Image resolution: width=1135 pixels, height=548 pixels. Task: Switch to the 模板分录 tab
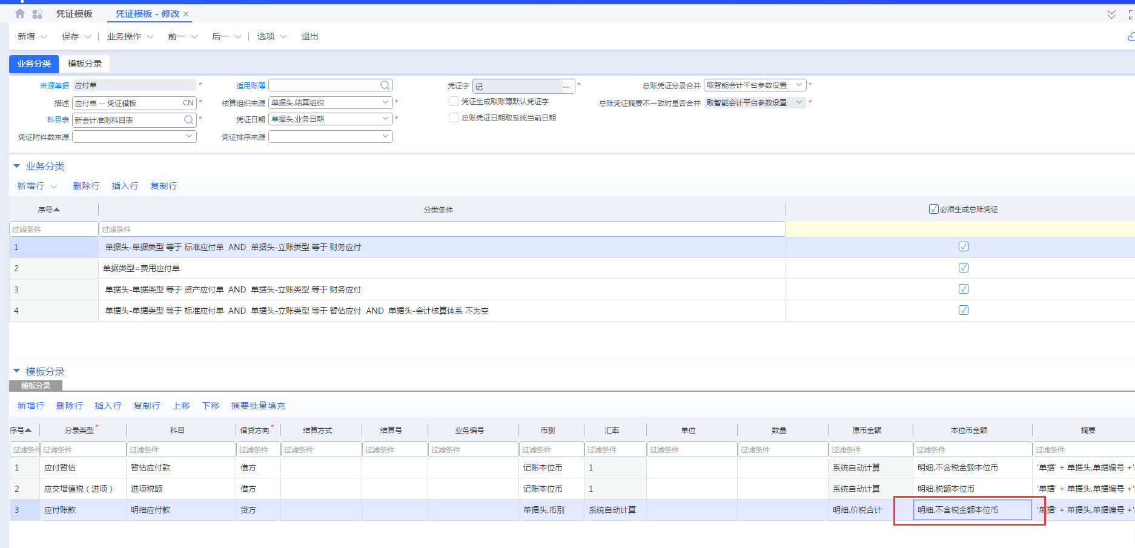pos(85,64)
